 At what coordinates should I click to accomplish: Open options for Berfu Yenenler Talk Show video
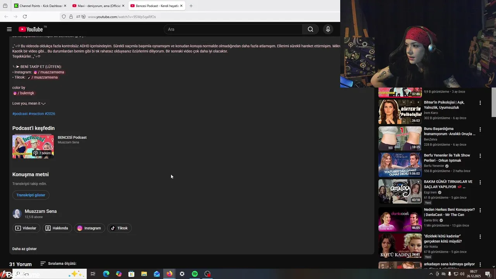tap(480, 156)
